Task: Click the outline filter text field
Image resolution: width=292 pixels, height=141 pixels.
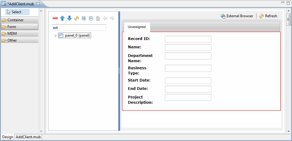Action: pos(79,28)
